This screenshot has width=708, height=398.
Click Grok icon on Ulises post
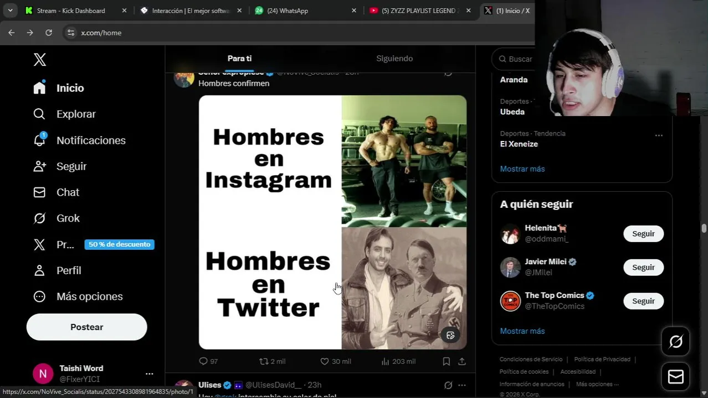pos(448,385)
